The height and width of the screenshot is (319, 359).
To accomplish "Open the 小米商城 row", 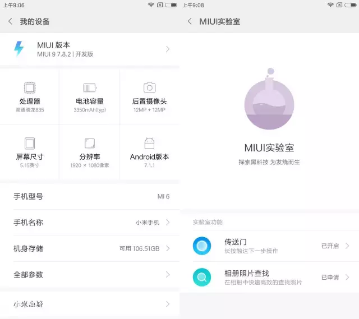I will pos(90,304).
